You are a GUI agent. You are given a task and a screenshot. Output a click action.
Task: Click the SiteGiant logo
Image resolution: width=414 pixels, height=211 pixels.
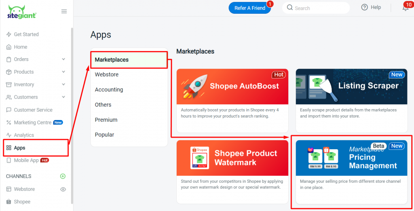(x=22, y=12)
